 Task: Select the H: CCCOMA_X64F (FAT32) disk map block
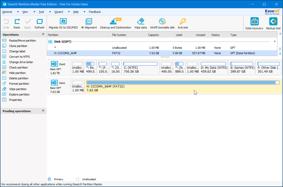(x=183, y=86)
